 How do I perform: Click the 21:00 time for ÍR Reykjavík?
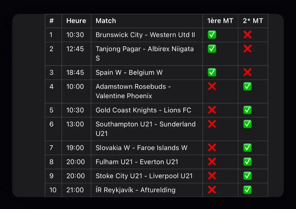75,190
